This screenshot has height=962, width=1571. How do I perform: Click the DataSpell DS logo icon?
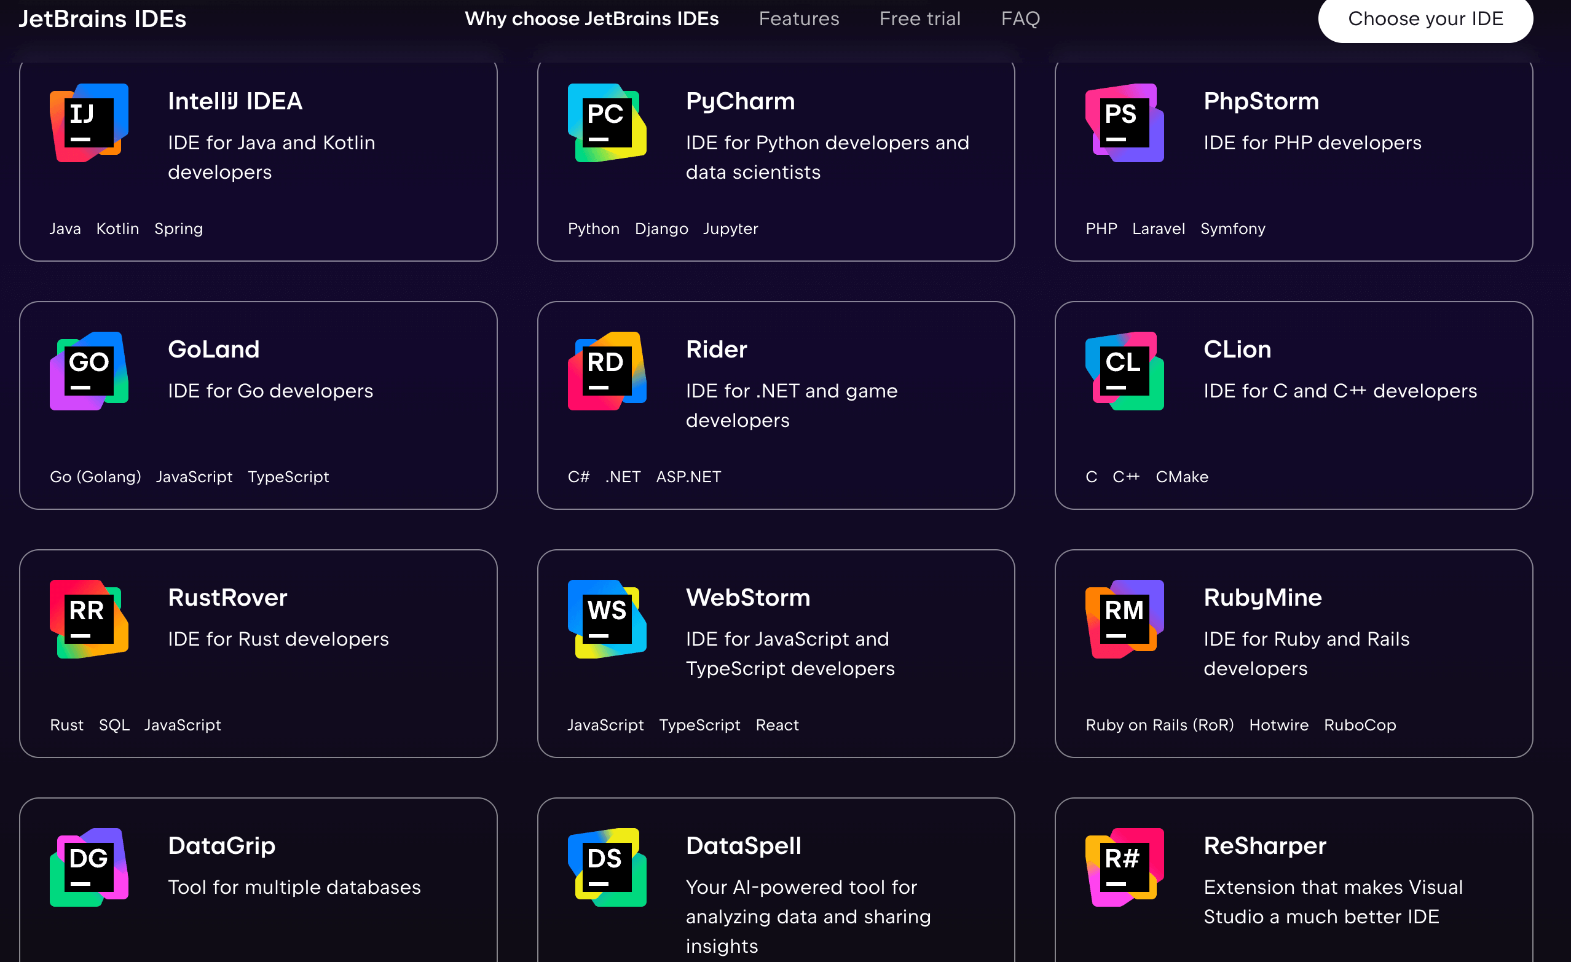click(607, 867)
